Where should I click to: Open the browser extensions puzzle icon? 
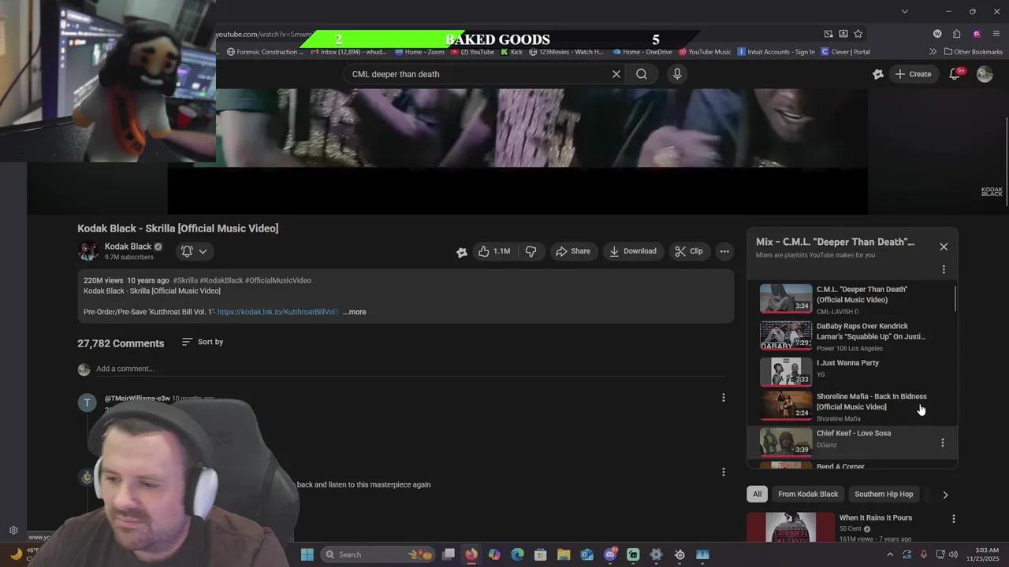click(956, 34)
